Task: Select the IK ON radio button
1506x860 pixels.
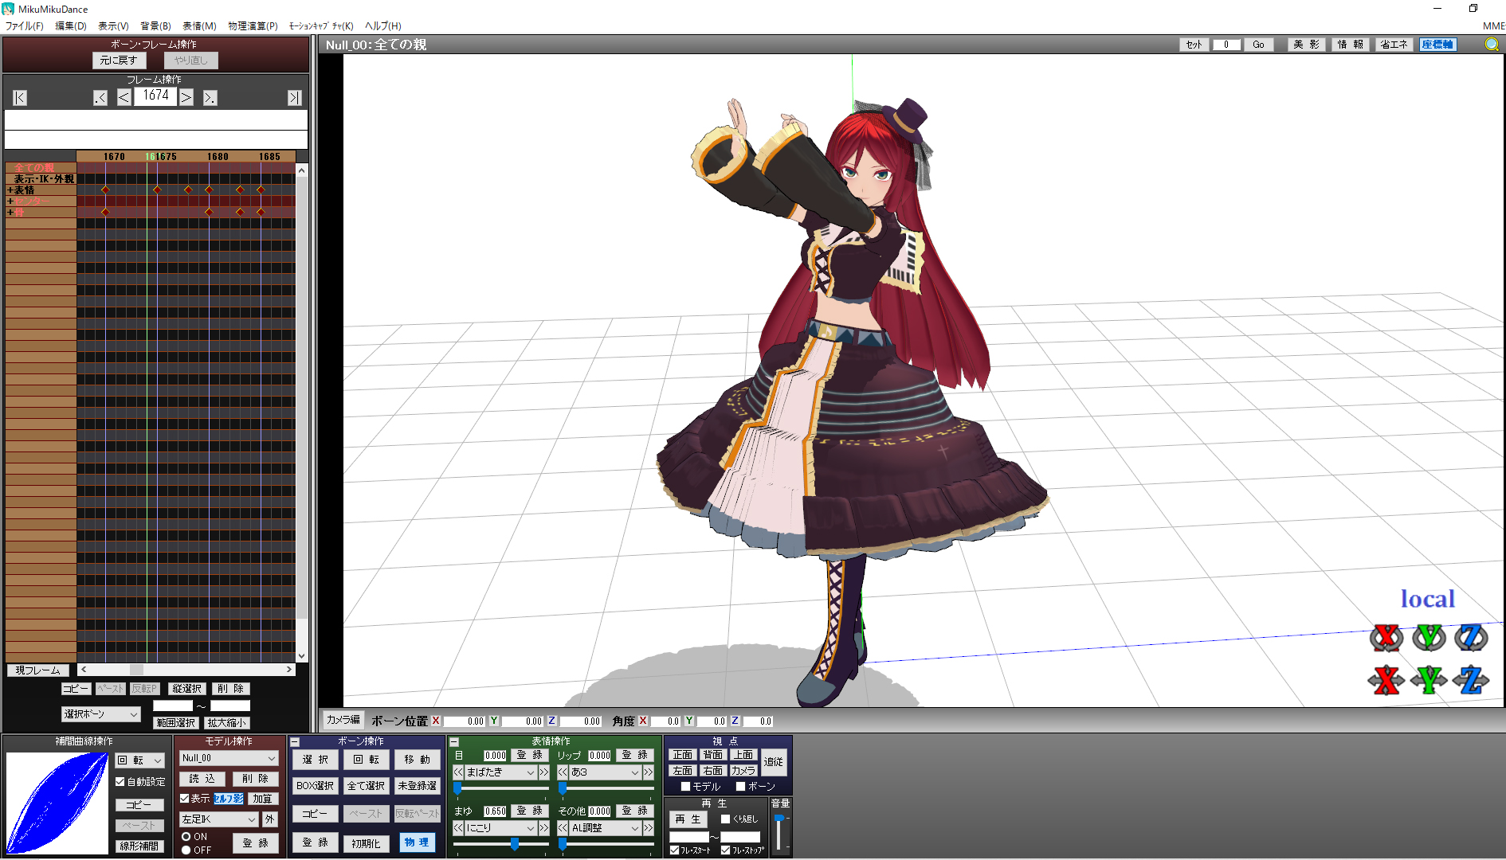Action: [x=186, y=837]
